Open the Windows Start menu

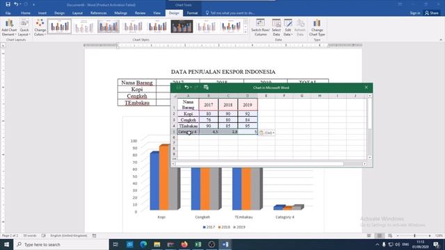pos(6,244)
